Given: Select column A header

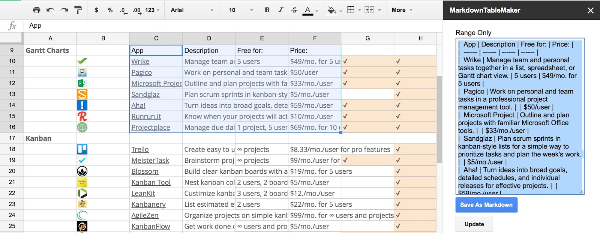Looking at the screenshot, I should (50, 38).
